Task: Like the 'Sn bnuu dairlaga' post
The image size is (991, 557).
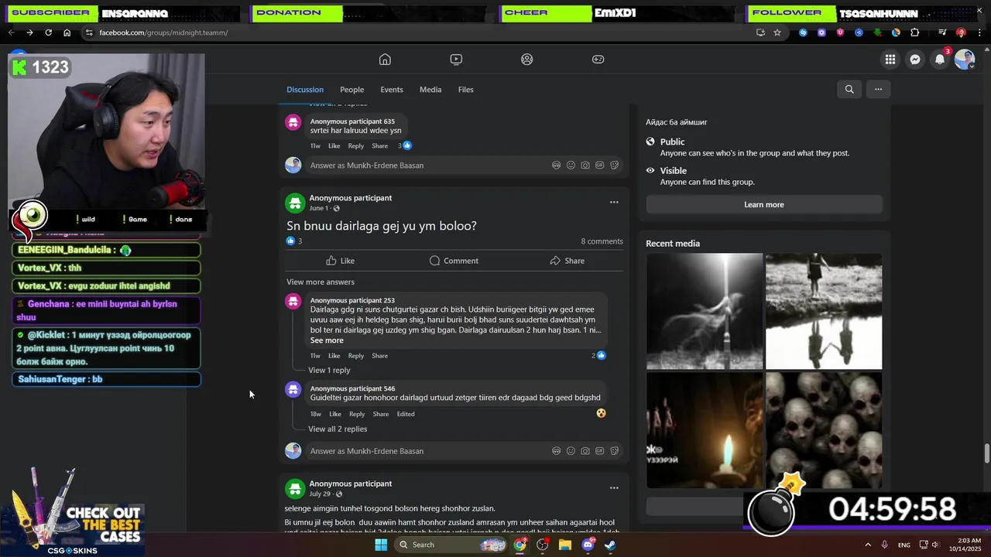Action: [x=340, y=261]
